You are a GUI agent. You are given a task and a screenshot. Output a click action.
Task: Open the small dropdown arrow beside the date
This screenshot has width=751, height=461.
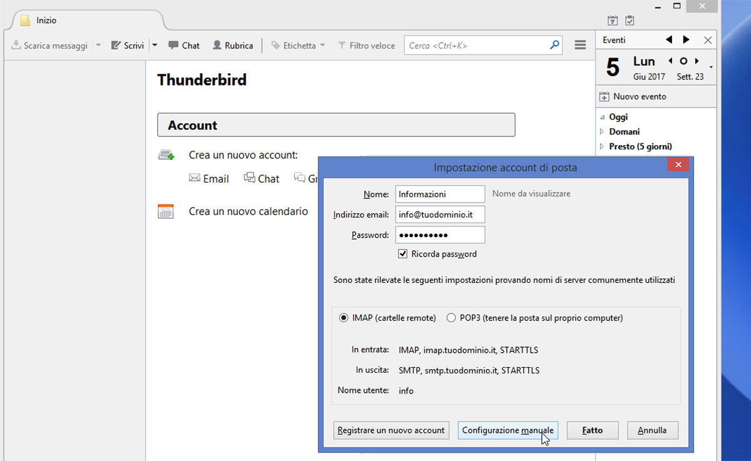[x=712, y=67]
